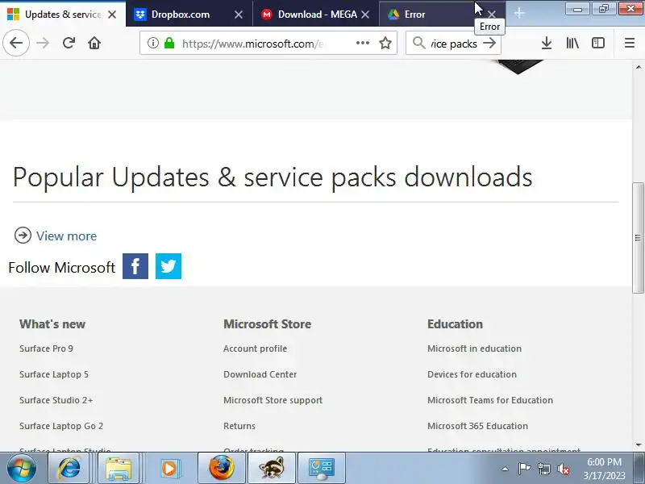Show hidden system tray icons
Screen dimensions: 645x484
(505, 469)
